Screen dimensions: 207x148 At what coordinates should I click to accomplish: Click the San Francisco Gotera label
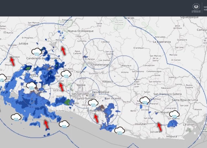pos(168,94)
